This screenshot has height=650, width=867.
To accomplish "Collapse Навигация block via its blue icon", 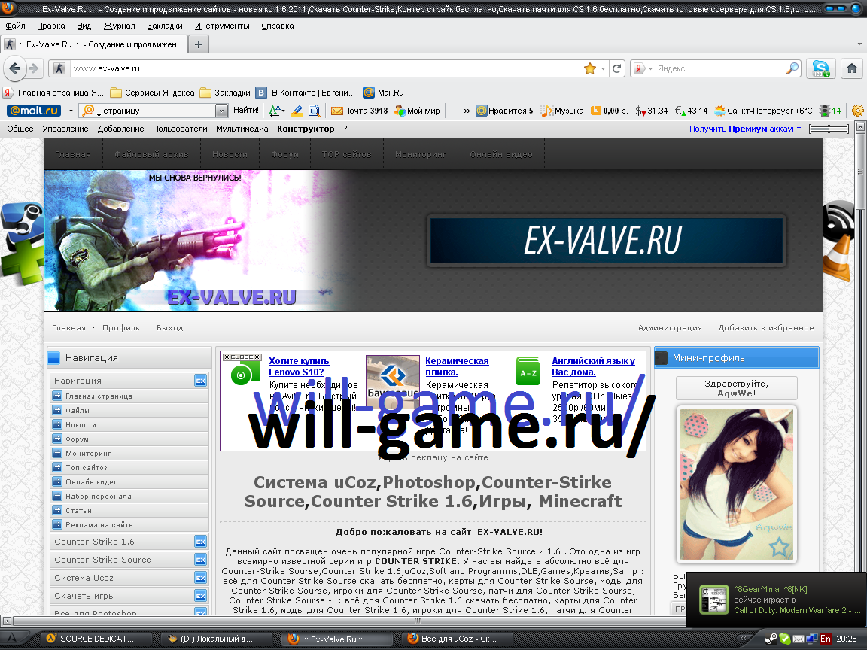I will click(x=201, y=381).
